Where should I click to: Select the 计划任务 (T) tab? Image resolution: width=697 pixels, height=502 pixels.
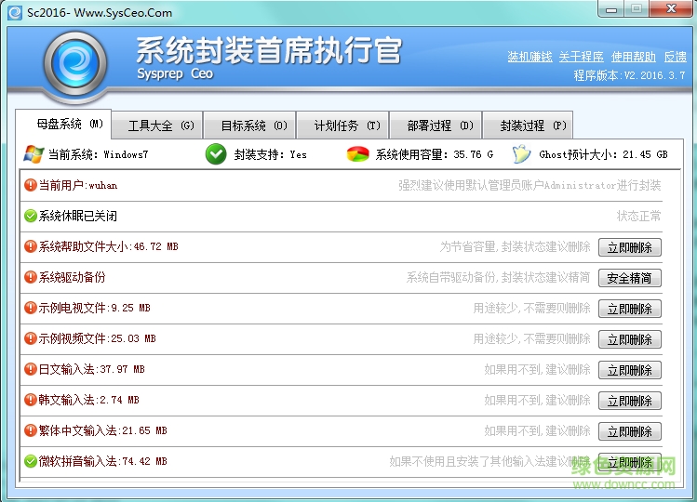tap(347, 125)
